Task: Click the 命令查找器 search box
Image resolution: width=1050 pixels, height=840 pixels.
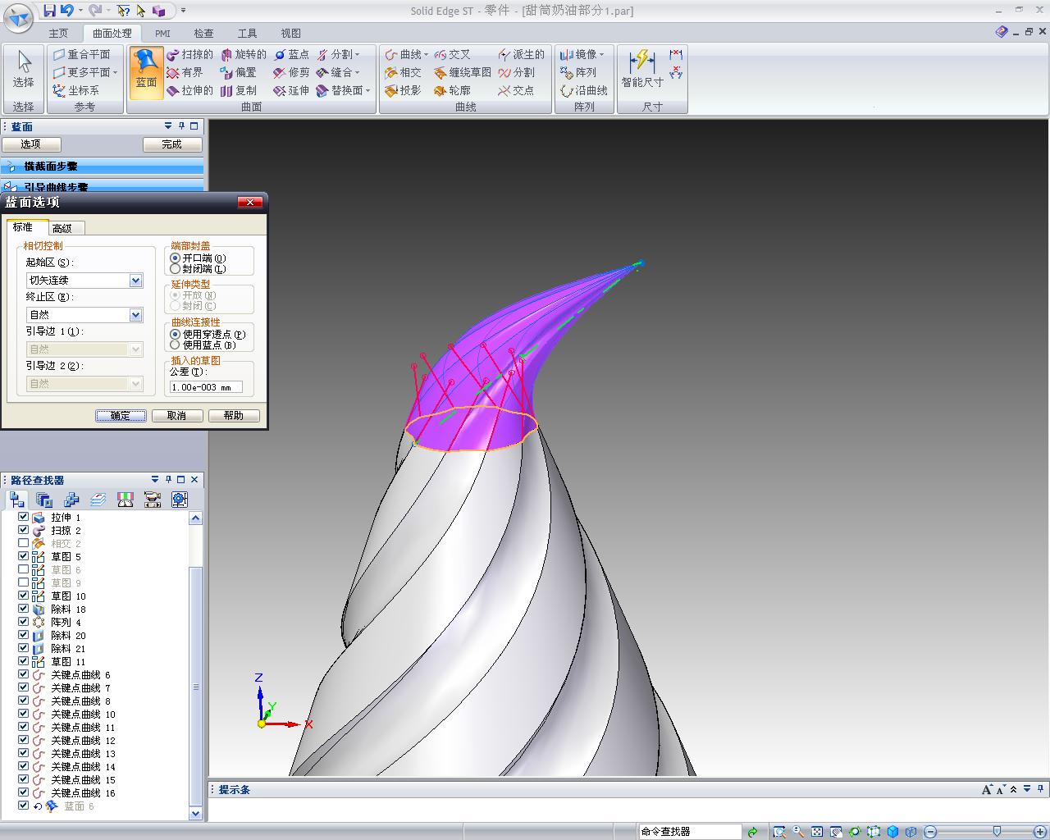Action: (690, 832)
